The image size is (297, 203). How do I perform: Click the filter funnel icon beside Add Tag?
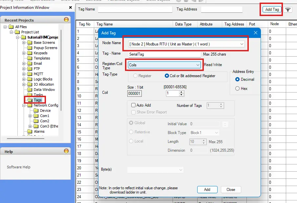pos(288,9)
